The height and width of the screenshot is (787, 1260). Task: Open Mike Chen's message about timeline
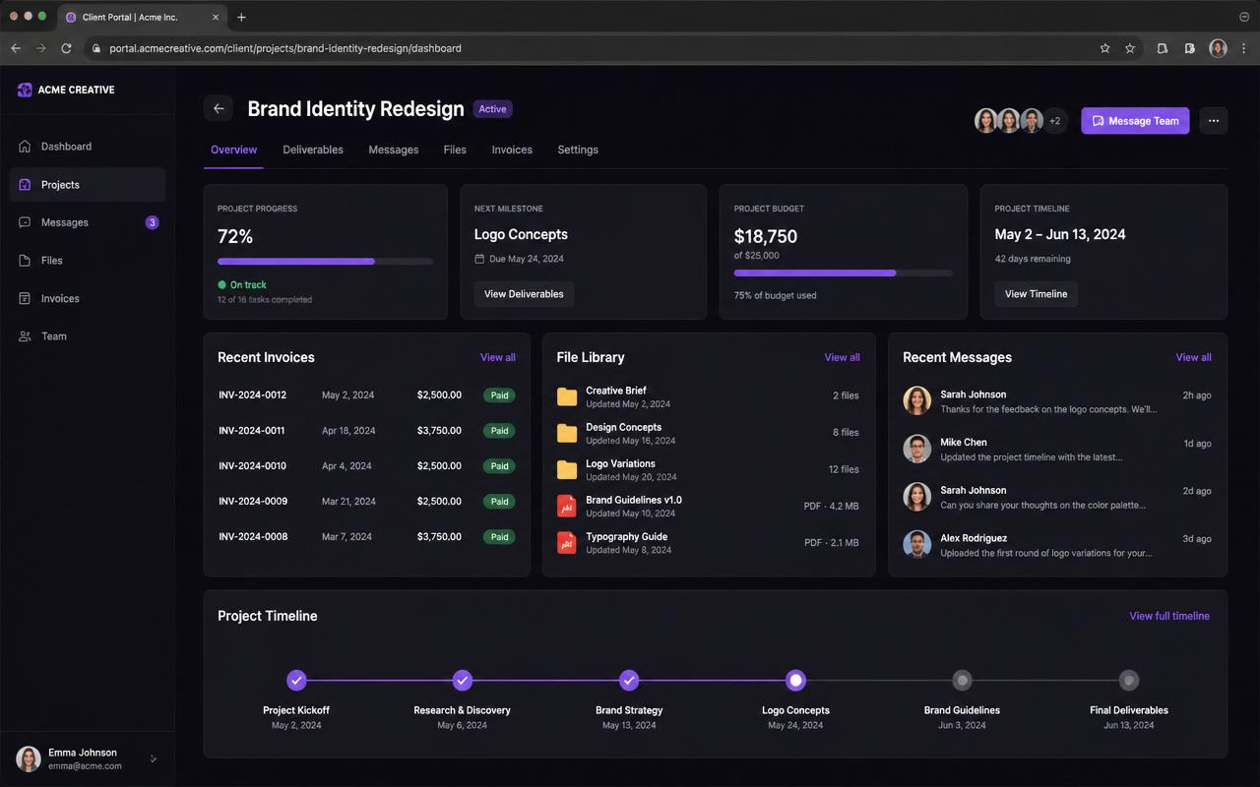tap(1057, 450)
